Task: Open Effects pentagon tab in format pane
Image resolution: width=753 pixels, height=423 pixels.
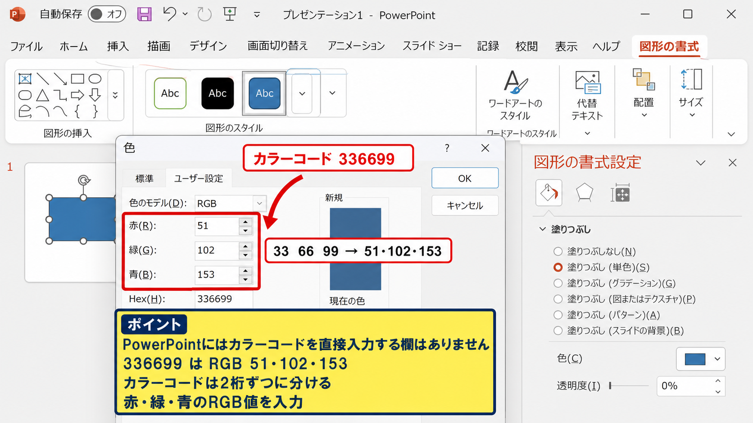Action: tap(585, 193)
